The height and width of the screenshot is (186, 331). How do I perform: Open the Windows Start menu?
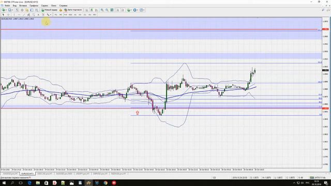[4, 183]
